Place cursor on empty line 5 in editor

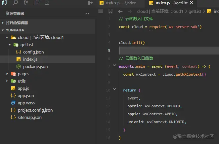169,51
